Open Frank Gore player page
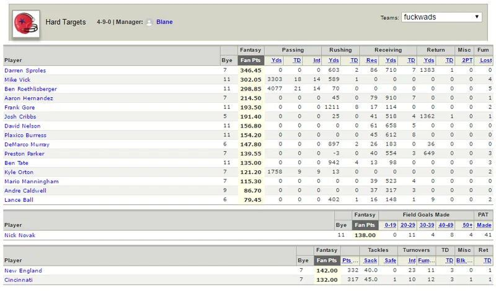This screenshot has width=496, height=291. 20,108
